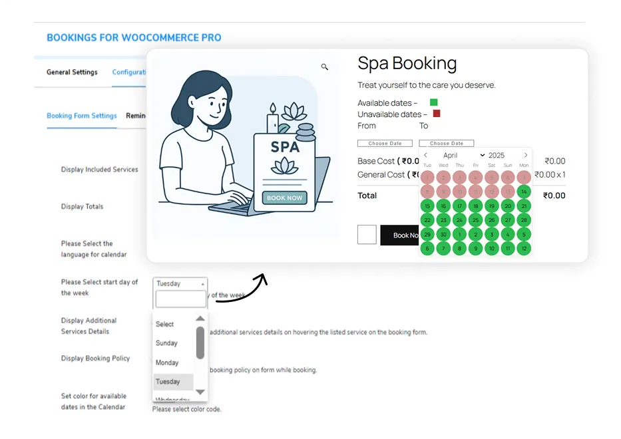Pick April 30 in calendar
This screenshot has width=621, height=439.
[x=443, y=234]
